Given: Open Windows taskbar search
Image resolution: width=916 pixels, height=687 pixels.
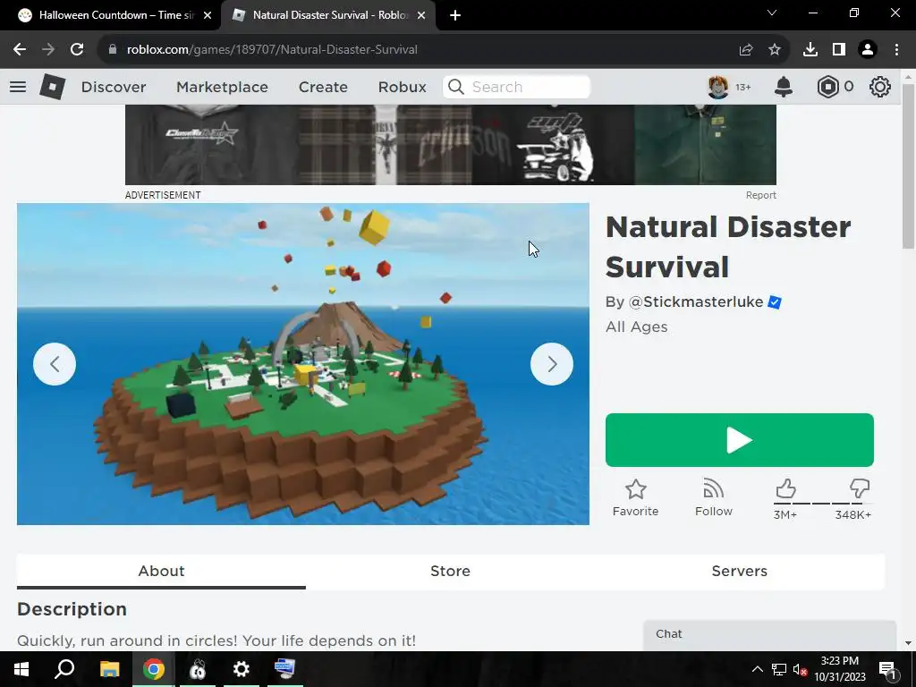Looking at the screenshot, I should tap(64, 669).
